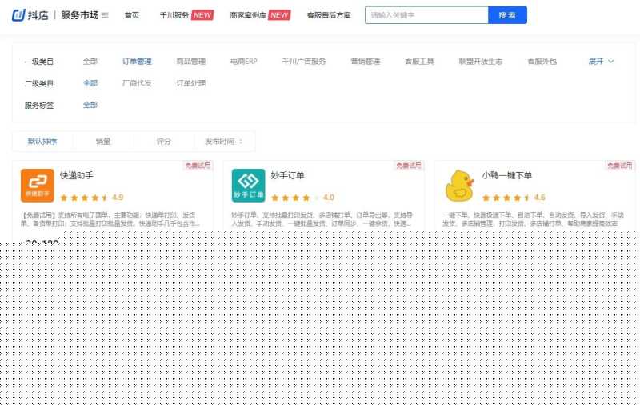Sort results by 发布时间
Screen dimensions: 640x405
[x=224, y=141]
